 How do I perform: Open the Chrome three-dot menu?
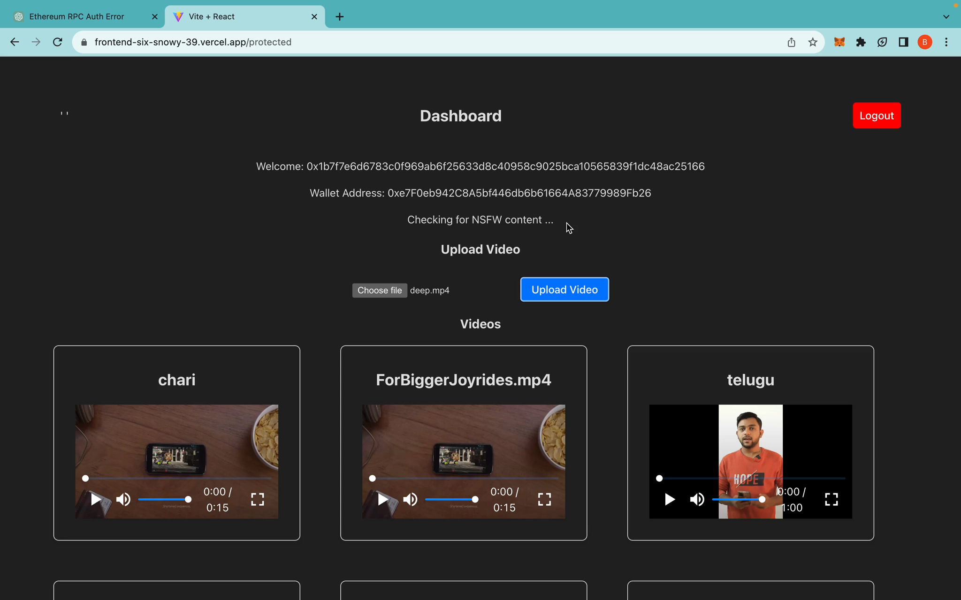click(946, 42)
